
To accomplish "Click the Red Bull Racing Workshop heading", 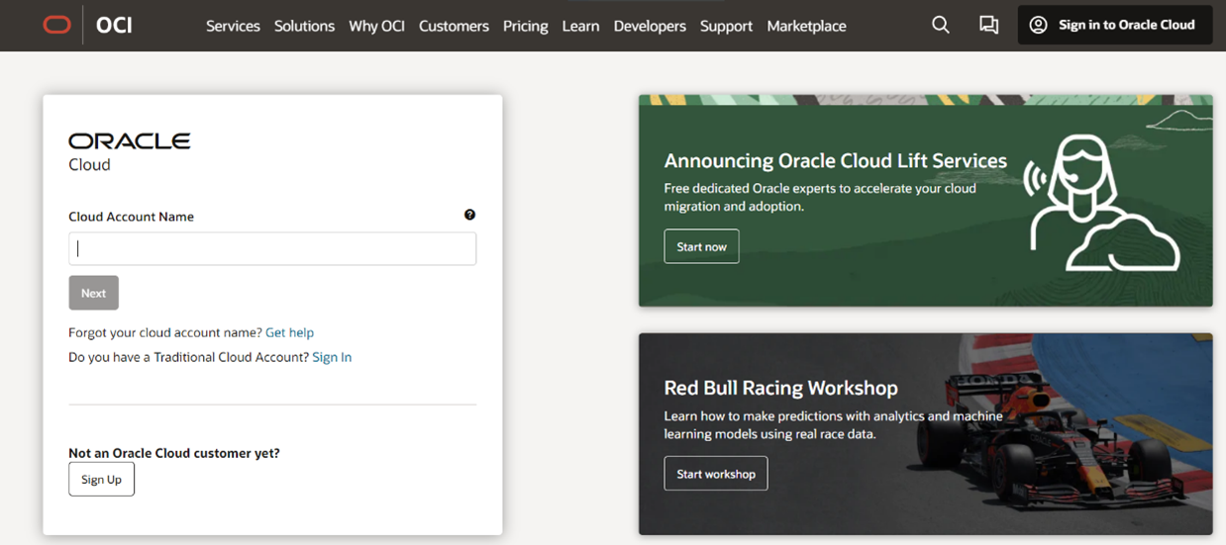I will [x=780, y=388].
